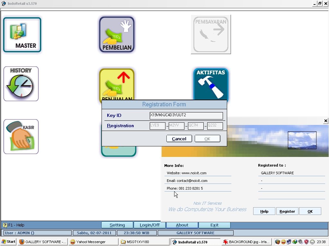Click the Registration Form title
329x246 pixels.
click(x=164, y=104)
